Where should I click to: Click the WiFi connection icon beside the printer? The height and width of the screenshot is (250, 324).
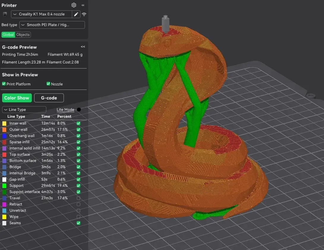click(x=84, y=14)
